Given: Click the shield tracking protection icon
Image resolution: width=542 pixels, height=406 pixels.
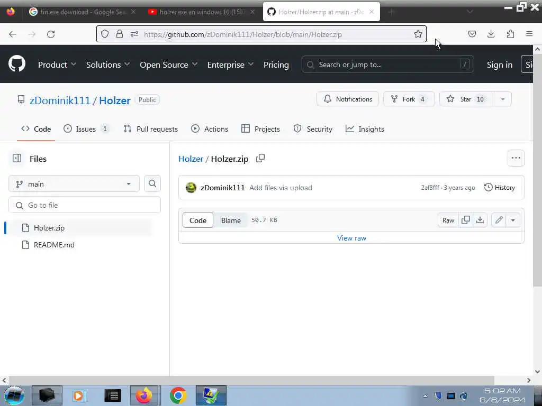Looking at the screenshot, I should [x=105, y=34].
